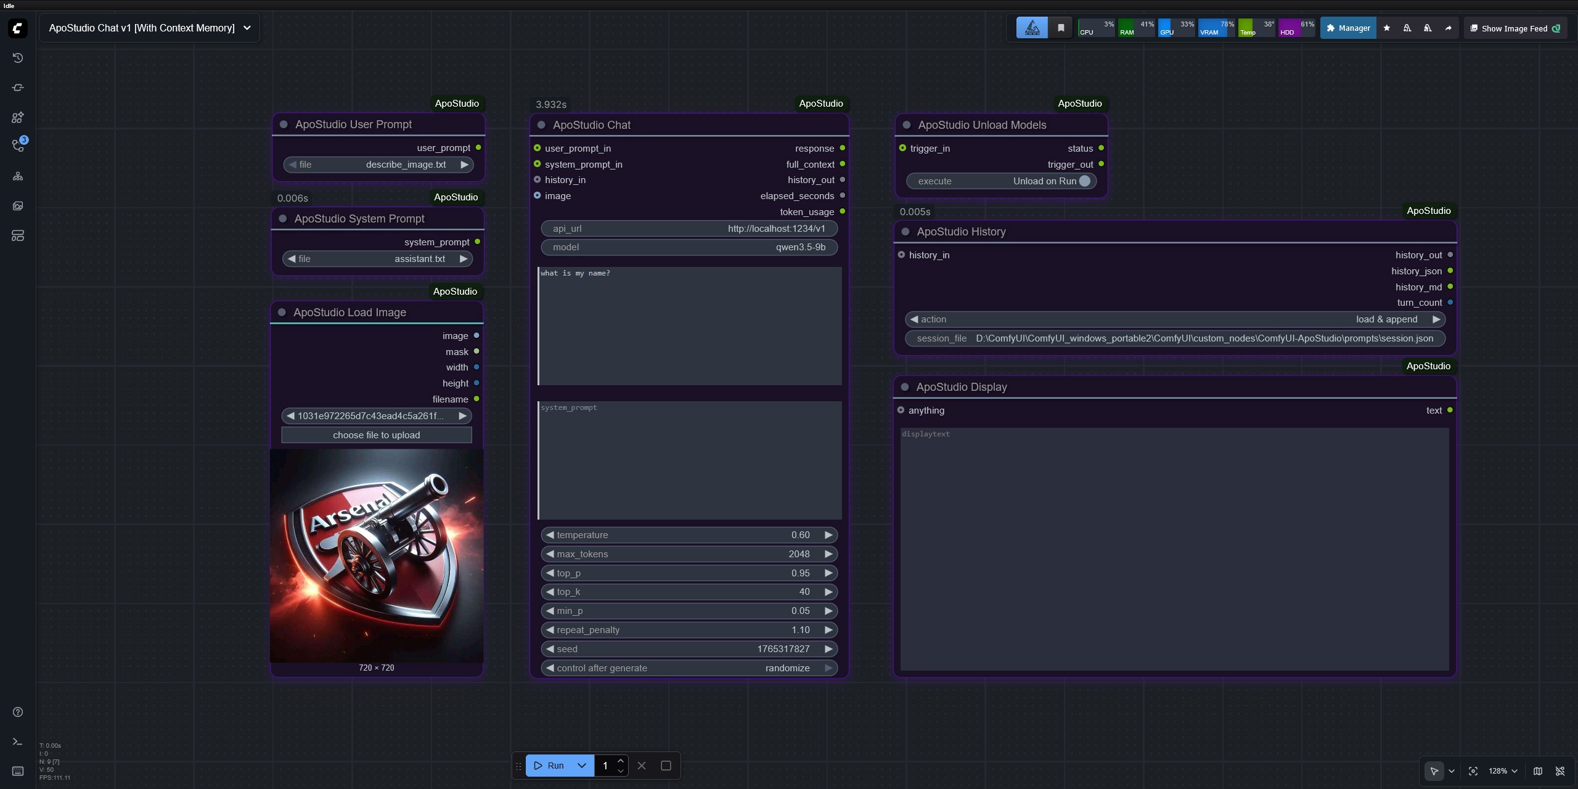Increase repeat_penalty with its right arrow
The height and width of the screenshot is (789, 1578).
pyautogui.click(x=828, y=630)
